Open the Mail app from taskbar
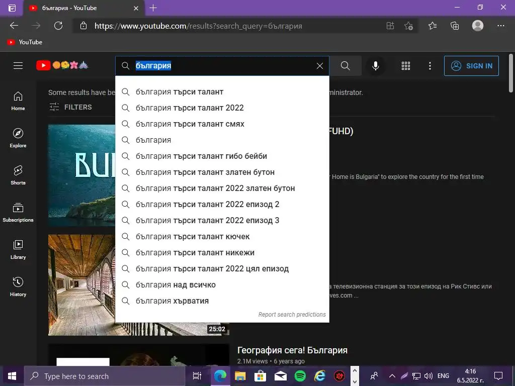The image size is (515, 386). (x=280, y=376)
